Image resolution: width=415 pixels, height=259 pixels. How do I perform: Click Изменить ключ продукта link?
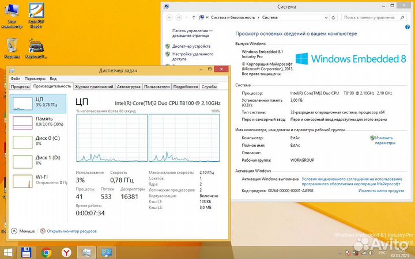click(x=381, y=191)
